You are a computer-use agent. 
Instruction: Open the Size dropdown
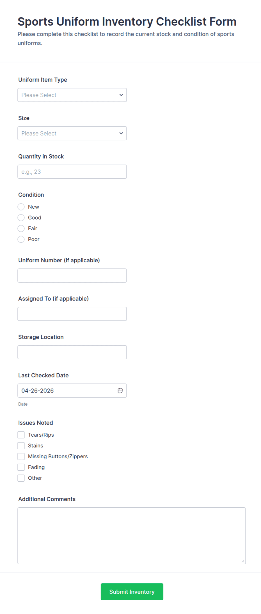pyautogui.click(x=72, y=133)
